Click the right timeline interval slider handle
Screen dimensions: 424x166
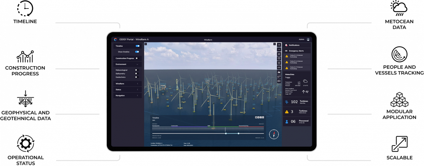pos(238,133)
